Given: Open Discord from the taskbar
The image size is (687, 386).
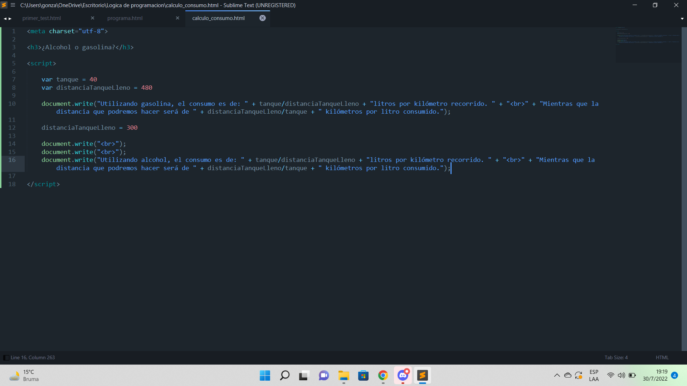Looking at the screenshot, I should point(403,375).
